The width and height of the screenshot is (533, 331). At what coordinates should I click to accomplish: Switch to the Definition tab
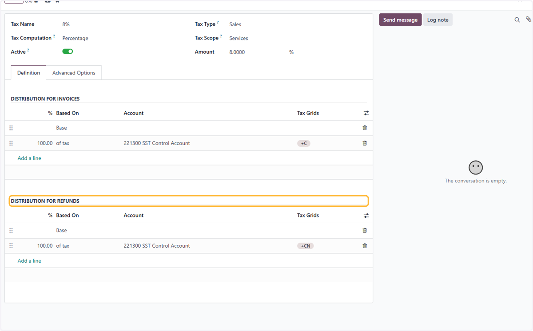click(28, 73)
